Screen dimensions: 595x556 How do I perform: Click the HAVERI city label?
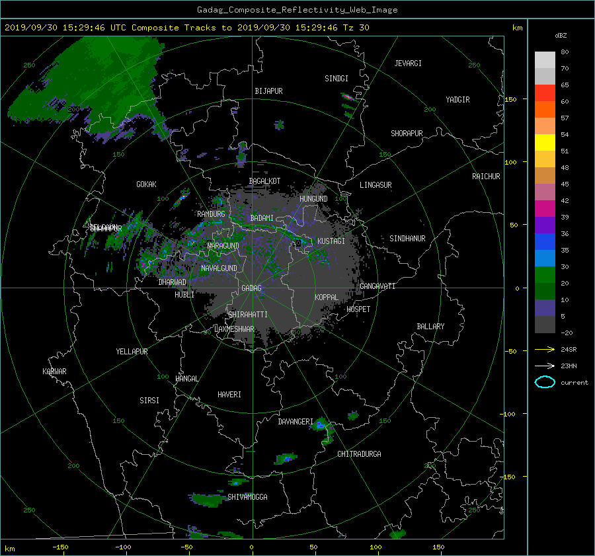(229, 395)
